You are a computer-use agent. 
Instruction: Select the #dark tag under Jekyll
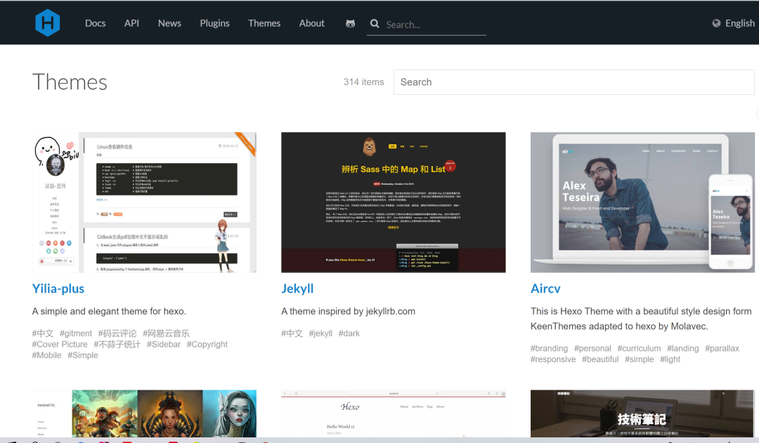(x=349, y=333)
